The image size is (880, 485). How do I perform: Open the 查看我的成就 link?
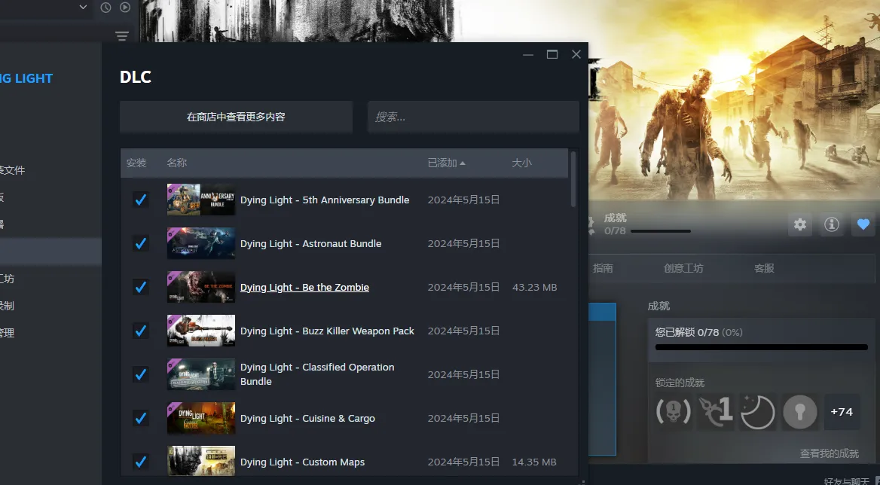(829, 453)
